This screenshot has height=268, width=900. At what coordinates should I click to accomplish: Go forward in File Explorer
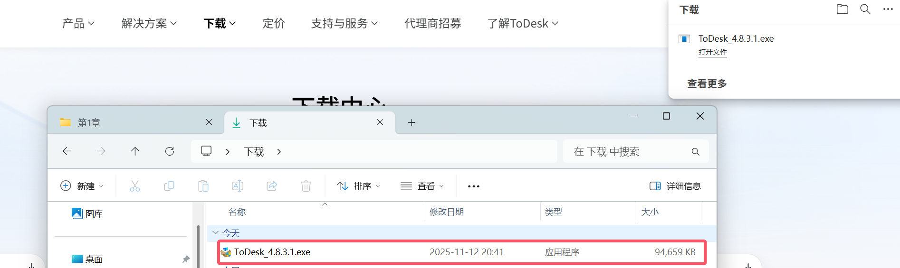coord(101,151)
